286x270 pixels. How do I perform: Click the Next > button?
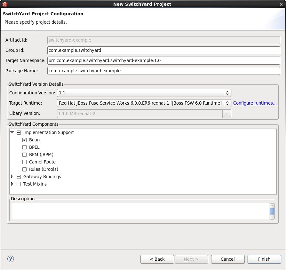(191, 259)
